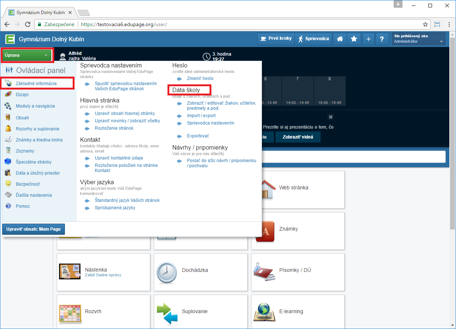Click the Obsah icon in sidebar

coord(8,118)
